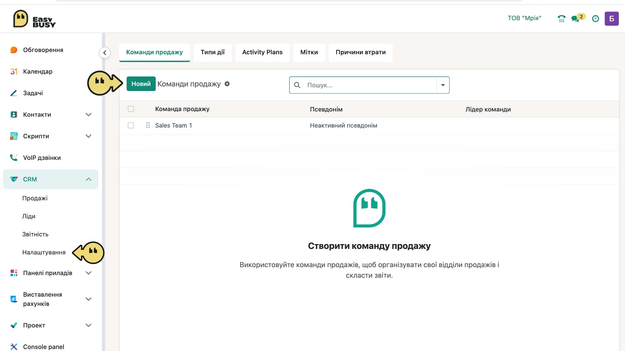The height and width of the screenshot is (351, 625).
Task: Collapse the CRM menu chevron
Action: point(88,179)
